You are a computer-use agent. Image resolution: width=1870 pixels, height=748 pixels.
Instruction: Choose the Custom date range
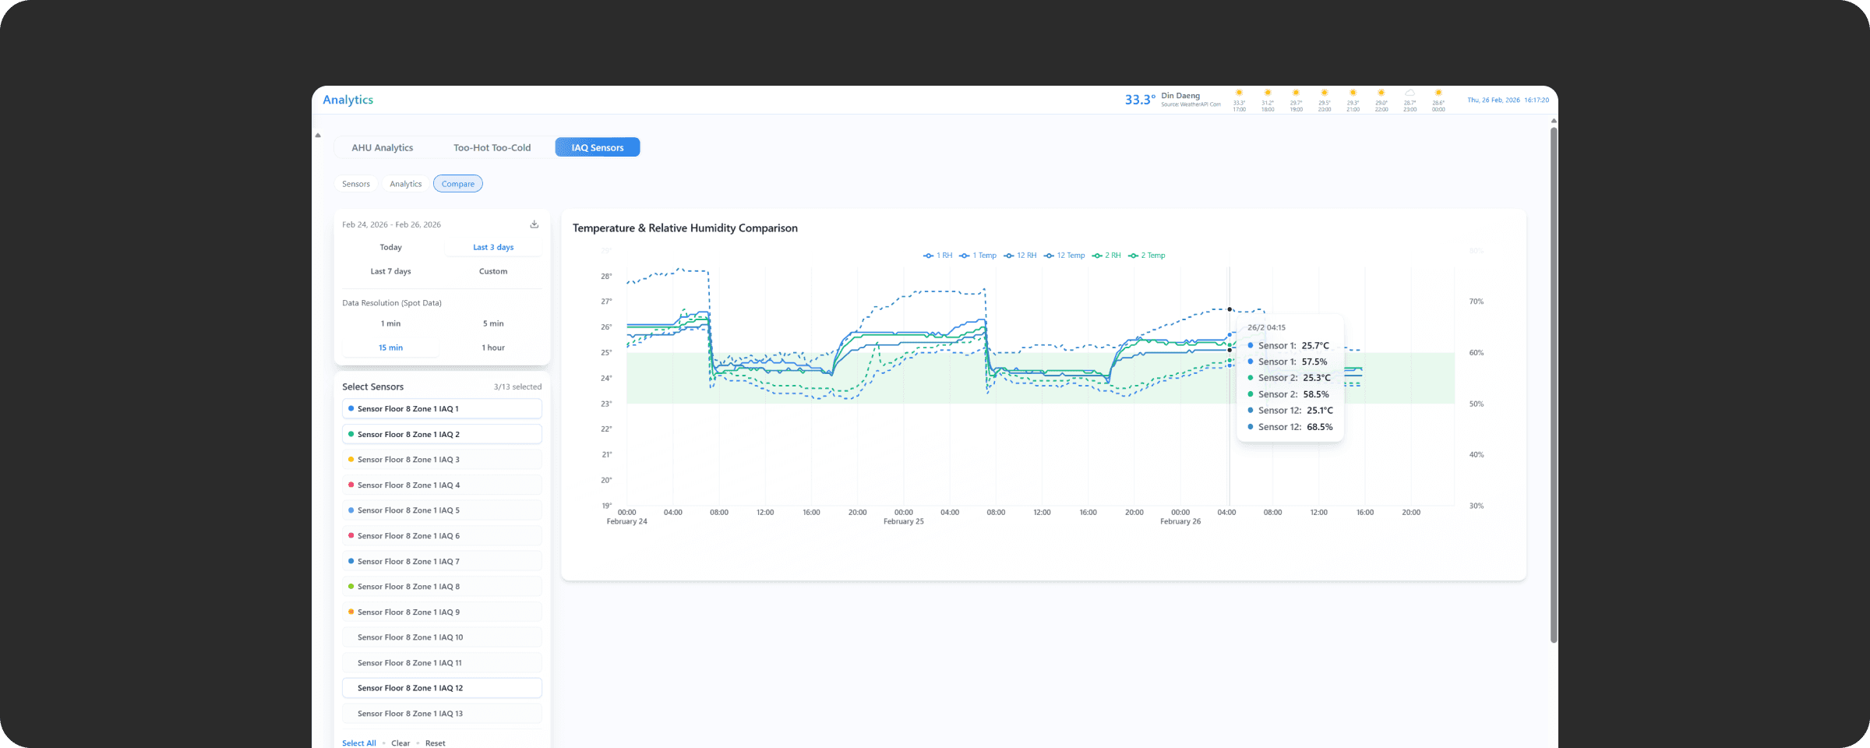click(493, 271)
